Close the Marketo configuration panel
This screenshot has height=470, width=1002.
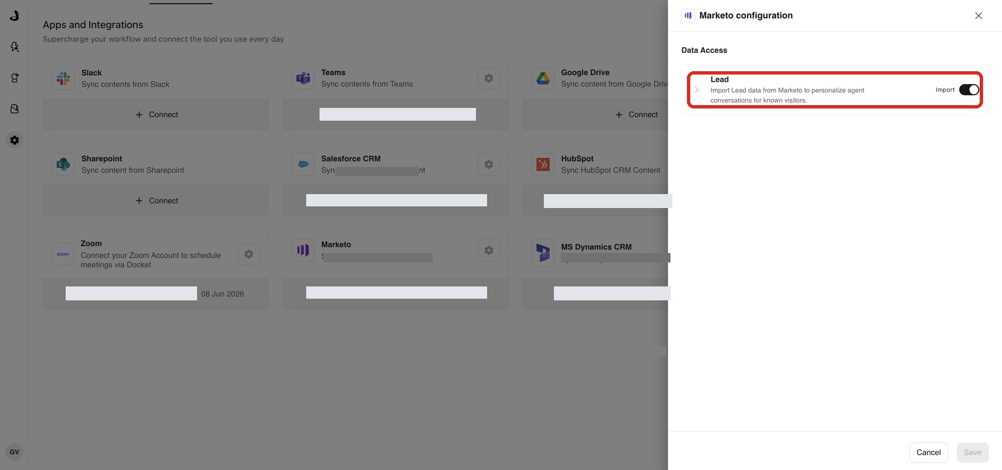[x=979, y=16]
